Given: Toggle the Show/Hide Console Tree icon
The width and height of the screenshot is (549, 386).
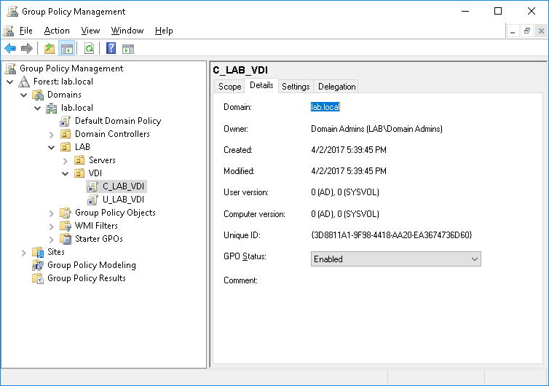Looking at the screenshot, I should (66, 49).
